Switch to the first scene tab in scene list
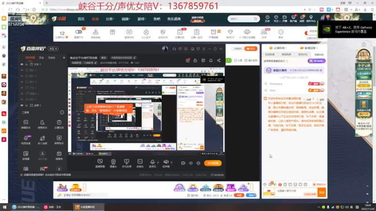The image size is (376, 211). 30,58
